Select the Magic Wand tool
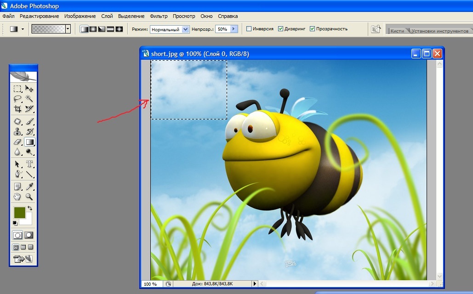This screenshot has width=473, height=294. coord(29,99)
